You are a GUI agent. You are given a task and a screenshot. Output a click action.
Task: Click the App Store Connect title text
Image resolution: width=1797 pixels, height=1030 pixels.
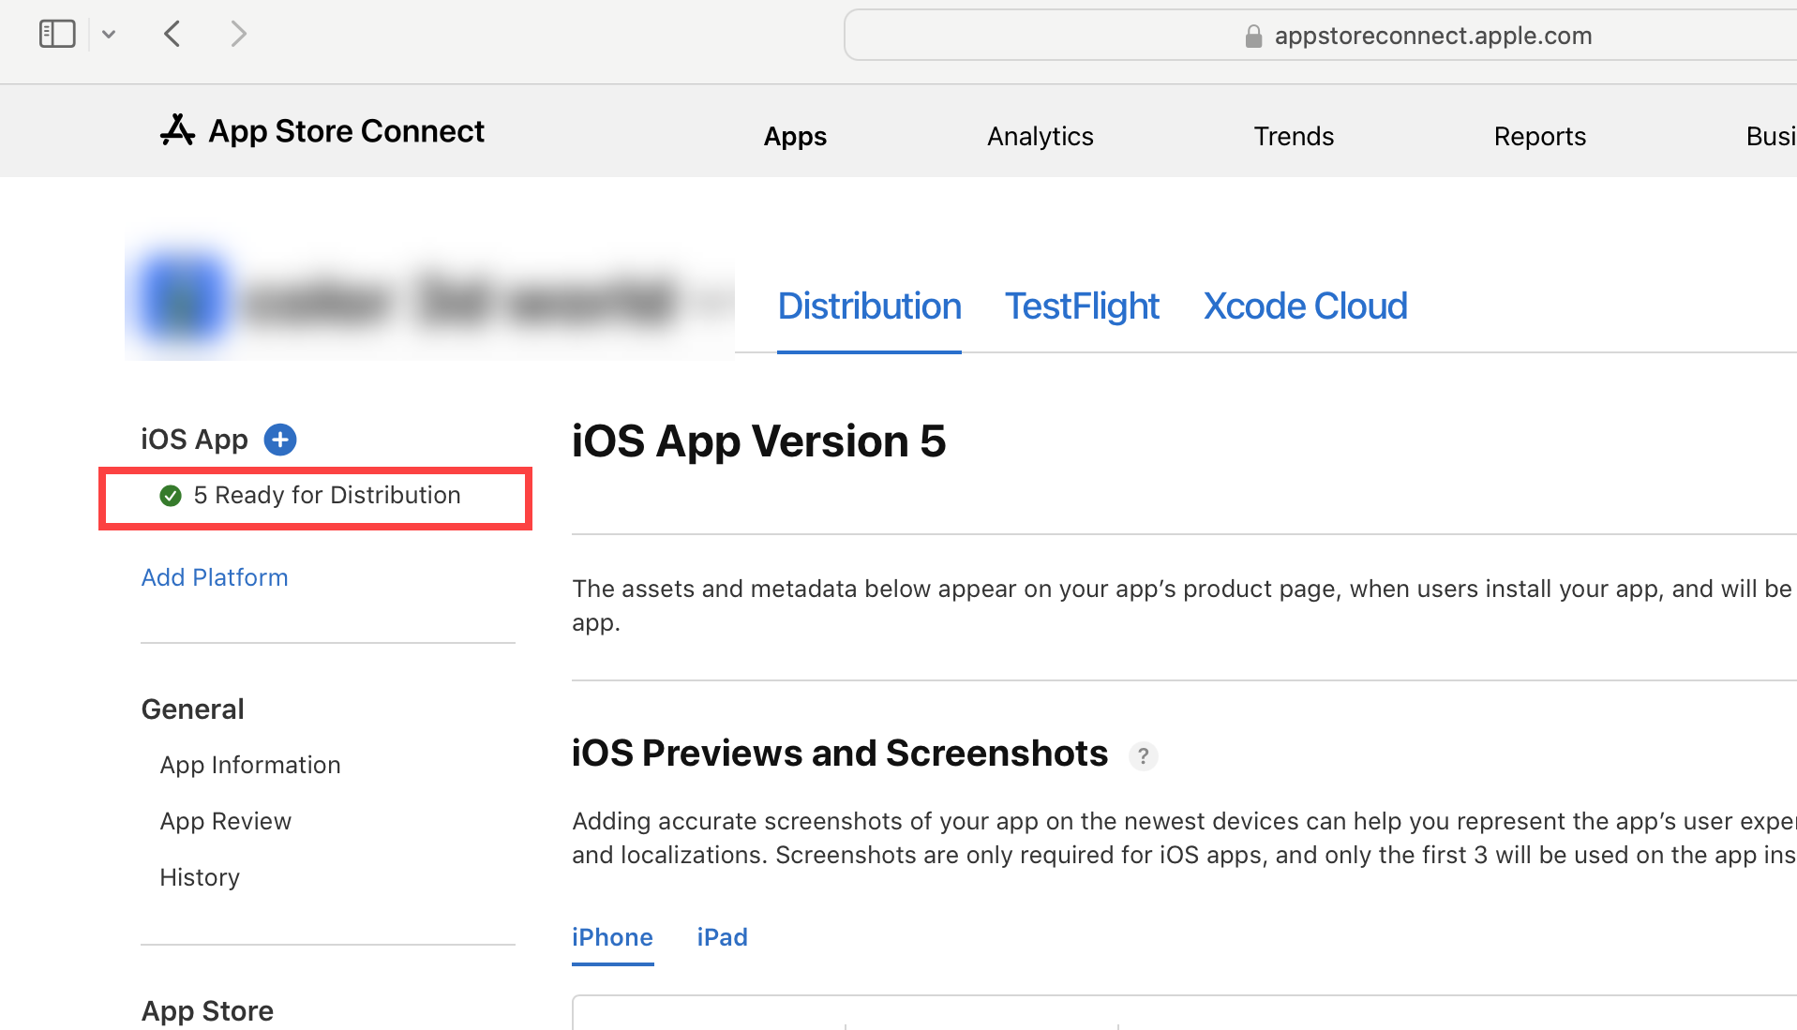(x=346, y=131)
